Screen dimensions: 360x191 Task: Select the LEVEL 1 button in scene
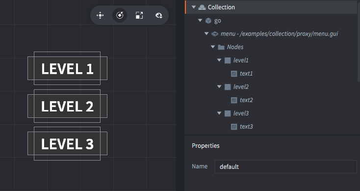(x=67, y=68)
